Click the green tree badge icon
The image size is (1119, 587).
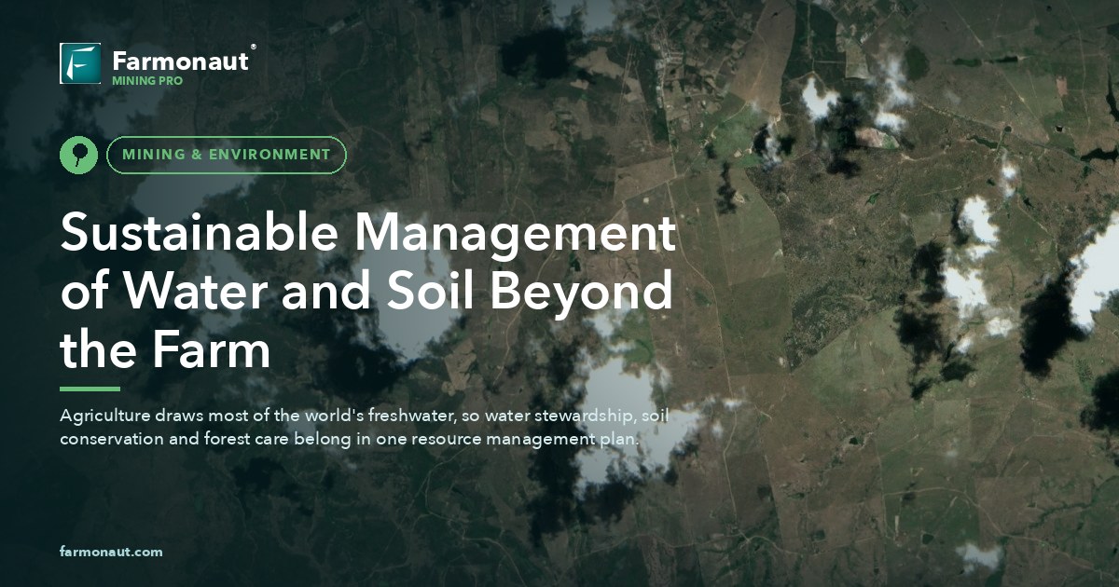[x=79, y=155]
